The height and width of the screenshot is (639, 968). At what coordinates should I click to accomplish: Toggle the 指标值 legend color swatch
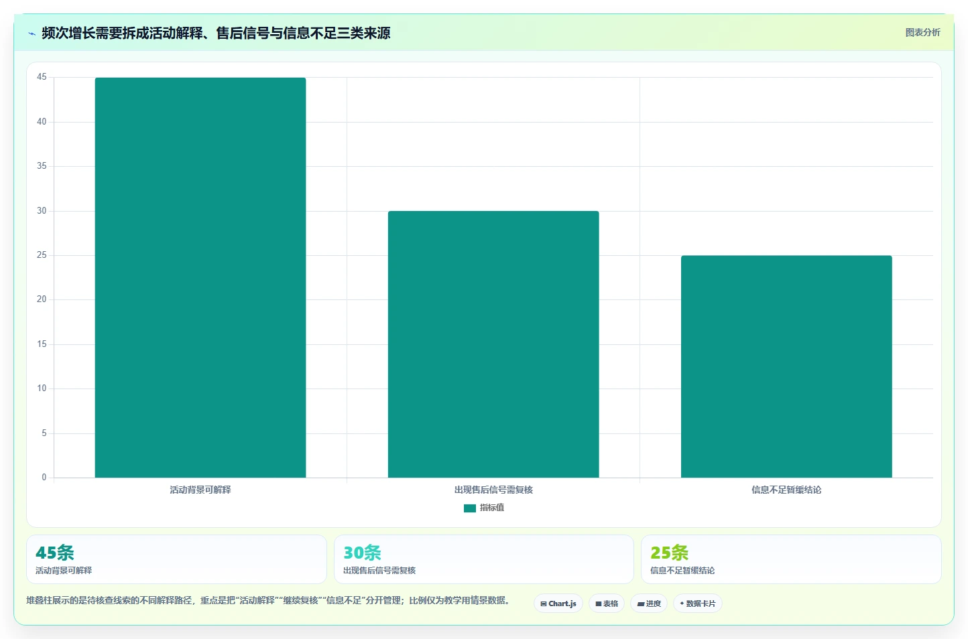click(469, 508)
